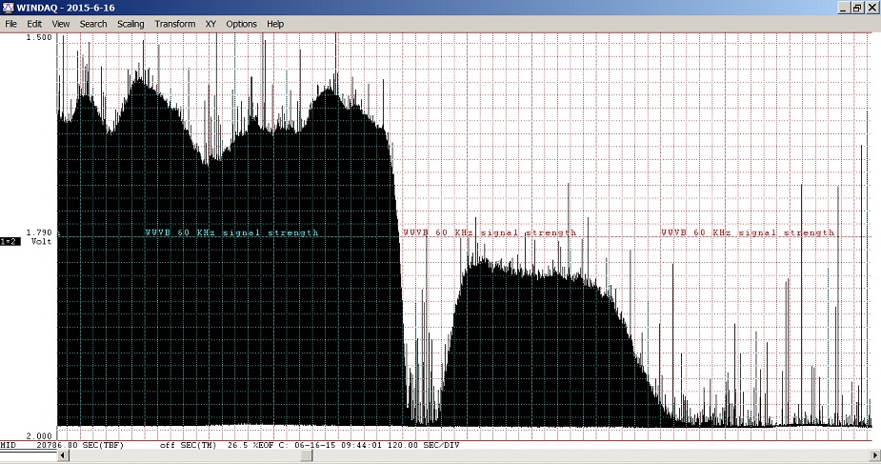The width and height of the screenshot is (881, 464).
Task: Open the XY menu
Action: (x=210, y=24)
